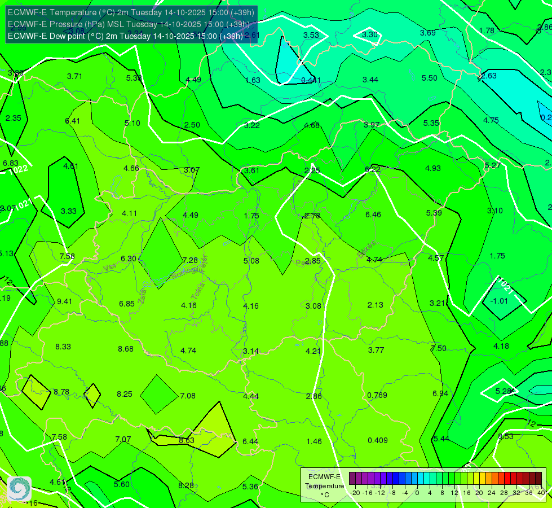Click the dew point value 6.94
552x508 pixels.
[x=440, y=393]
